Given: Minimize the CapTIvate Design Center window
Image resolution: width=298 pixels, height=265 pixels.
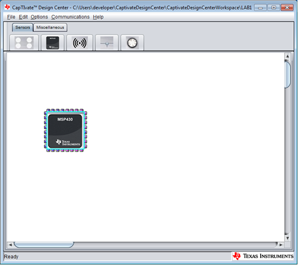Looking at the screenshot, I should click(260, 7).
